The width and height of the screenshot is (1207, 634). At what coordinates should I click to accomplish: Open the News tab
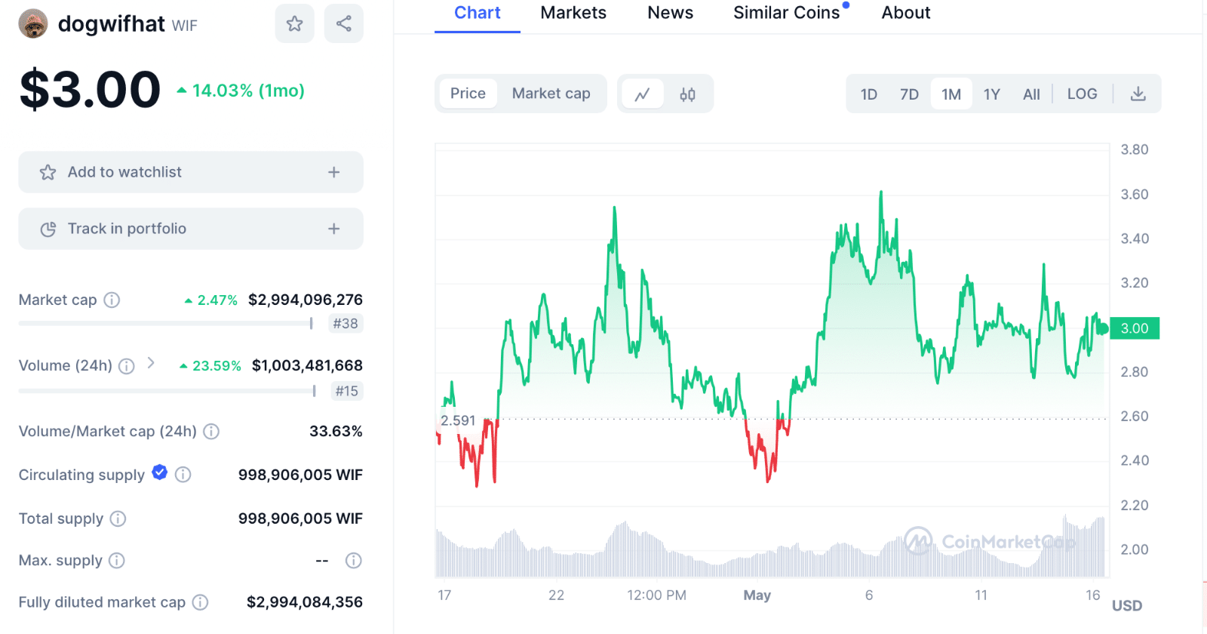point(670,13)
